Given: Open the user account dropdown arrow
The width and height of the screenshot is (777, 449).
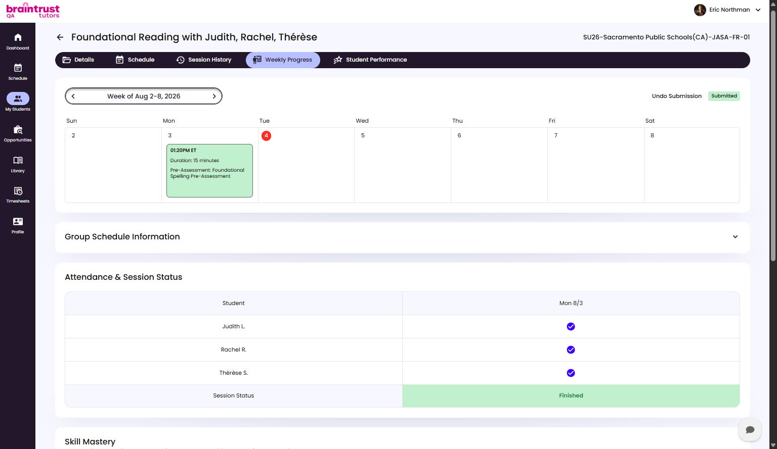Looking at the screenshot, I should [758, 10].
